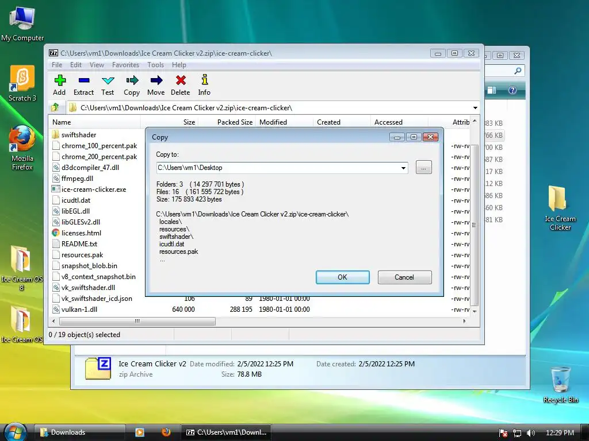This screenshot has height=441, width=589.
Task: Cancel the Copy dialog
Action: click(404, 277)
